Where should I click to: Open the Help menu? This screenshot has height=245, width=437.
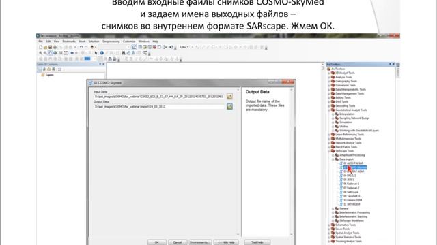tap(155, 42)
